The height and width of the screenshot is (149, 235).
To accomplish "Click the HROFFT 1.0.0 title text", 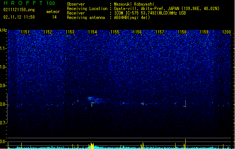I will click(30, 3).
